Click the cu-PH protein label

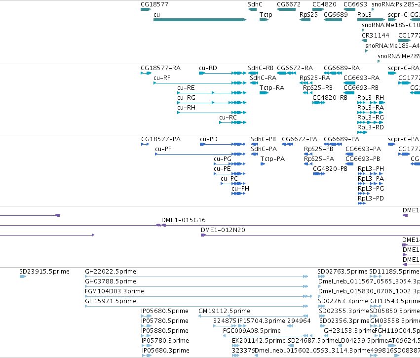(x=240, y=189)
